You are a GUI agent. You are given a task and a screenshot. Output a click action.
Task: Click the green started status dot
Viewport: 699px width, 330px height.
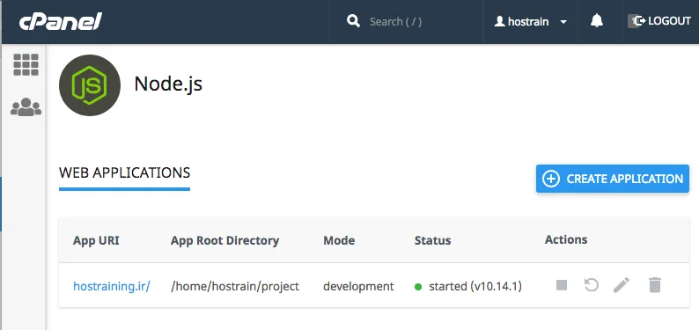click(x=418, y=287)
